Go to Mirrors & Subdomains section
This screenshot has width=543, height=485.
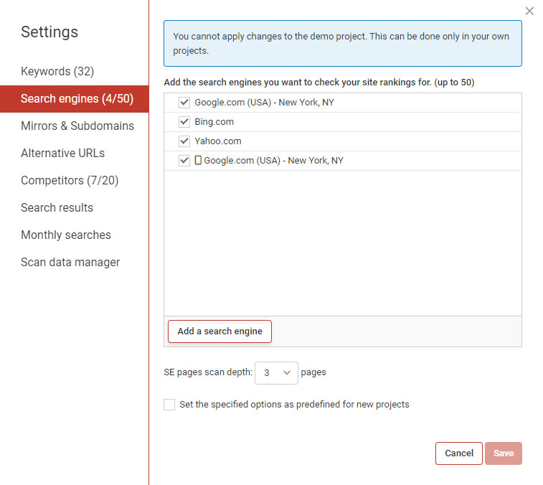click(x=77, y=126)
